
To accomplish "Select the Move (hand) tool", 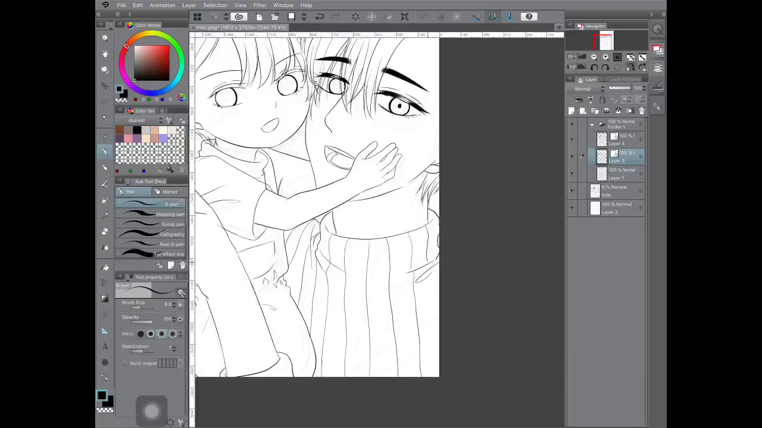I will (105, 54).
